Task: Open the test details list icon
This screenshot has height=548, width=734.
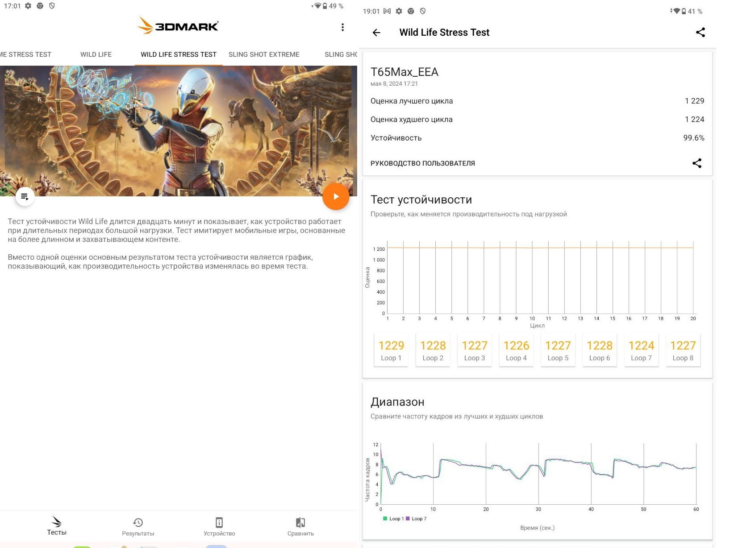Action: pos(25,196)
